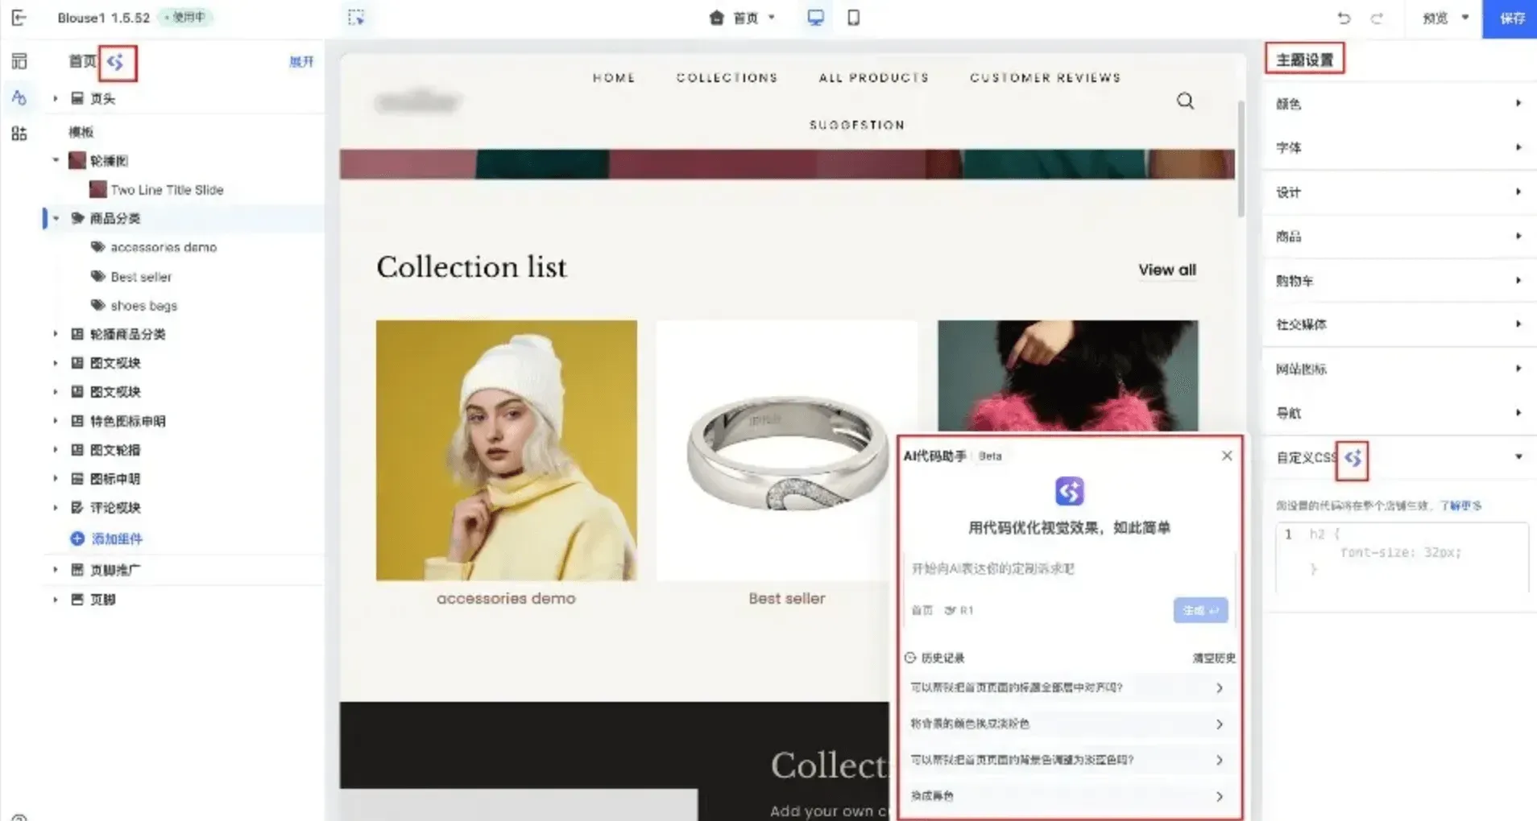This screenshot has height=821, width=1537.
Task: Click the redo arrow icon
Action: coord(1377,18)
